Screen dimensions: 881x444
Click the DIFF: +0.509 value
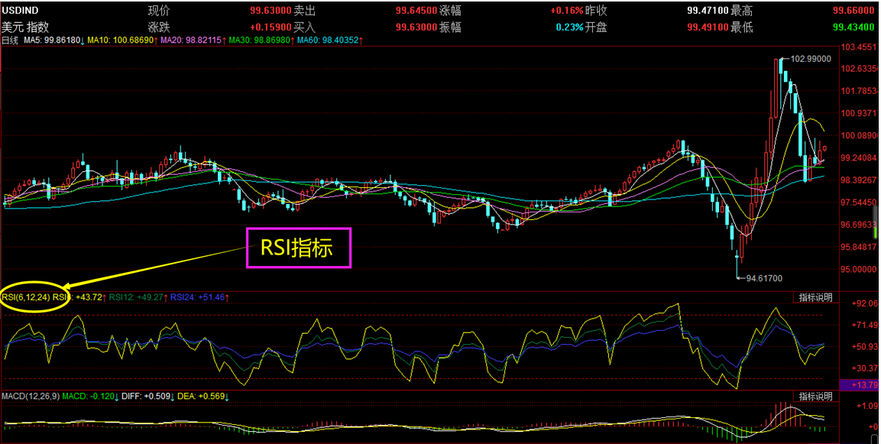[x=147, y=396]
